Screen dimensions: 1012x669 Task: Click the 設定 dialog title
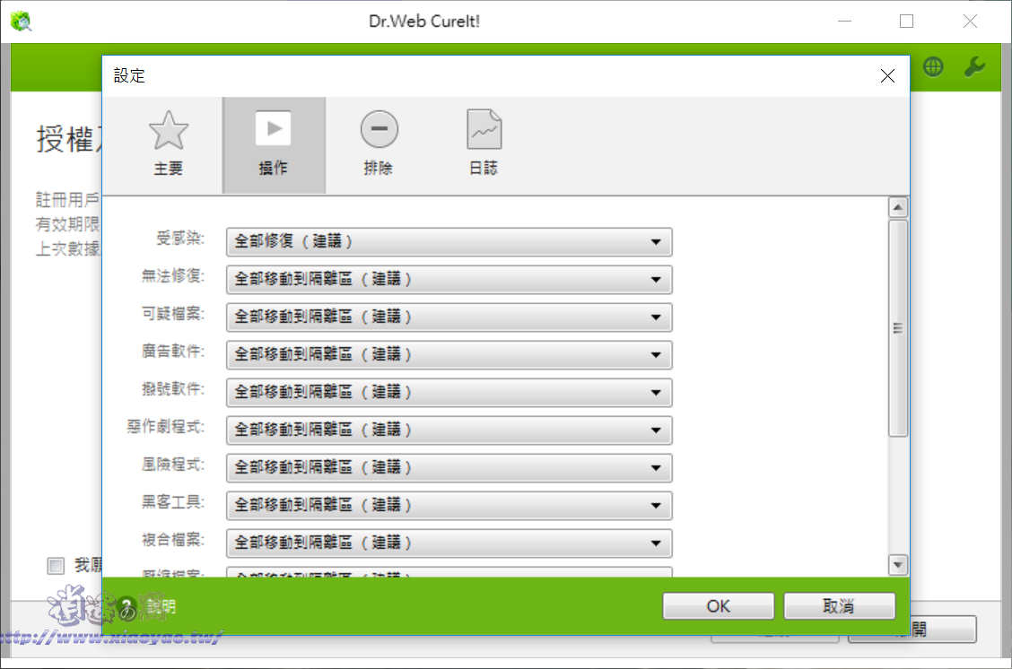click(x=129, y=75)
